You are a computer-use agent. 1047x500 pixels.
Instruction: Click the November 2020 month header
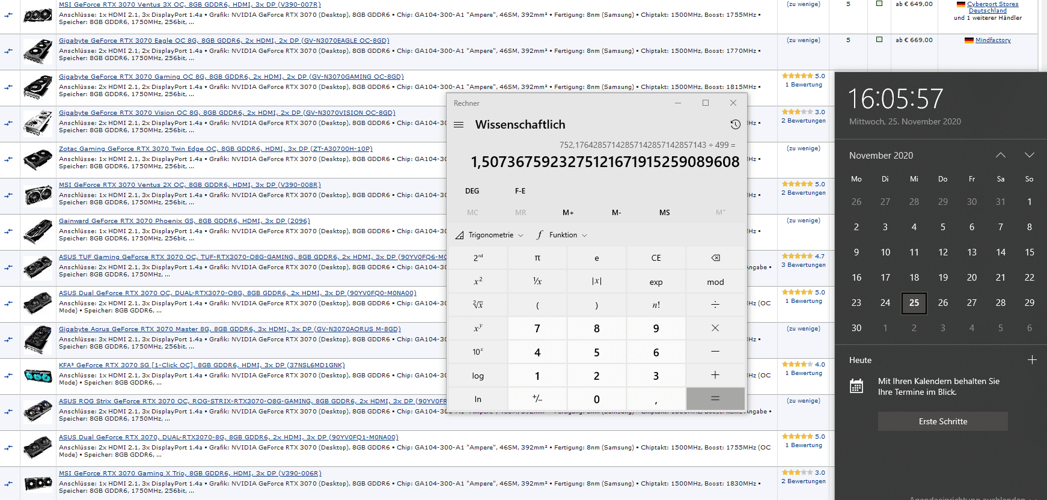(x=881, y=156)
